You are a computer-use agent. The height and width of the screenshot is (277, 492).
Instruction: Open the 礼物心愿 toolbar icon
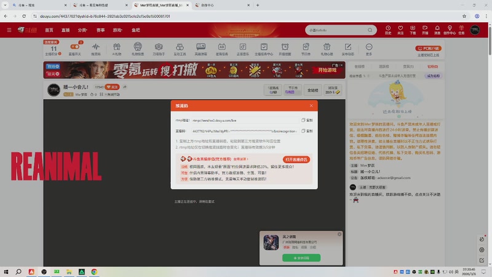[327, 49]
